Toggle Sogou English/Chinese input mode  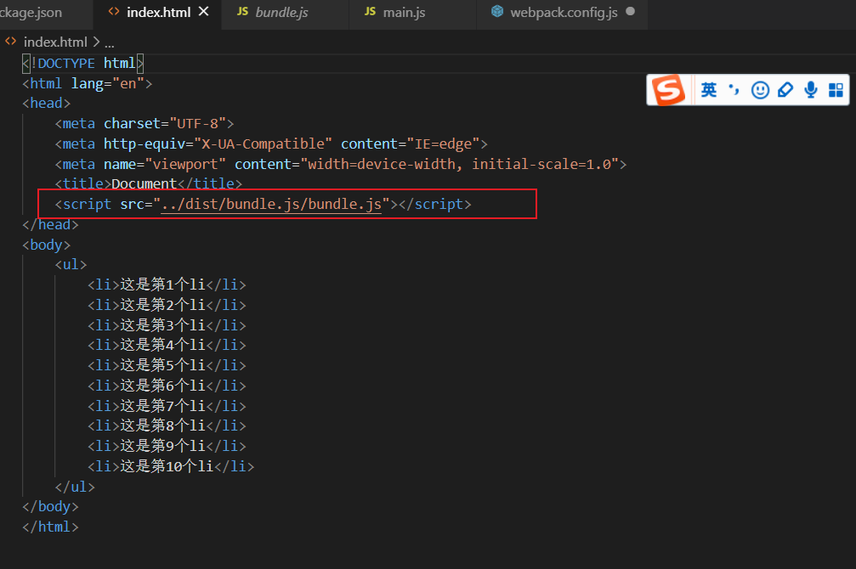point(709,90)
